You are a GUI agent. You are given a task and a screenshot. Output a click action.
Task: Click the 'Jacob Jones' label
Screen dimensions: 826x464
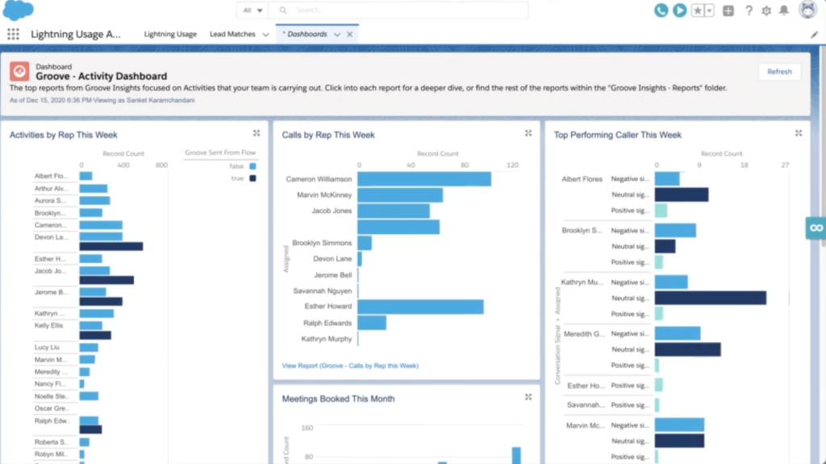pyautogui.click(x=332, y=211)
